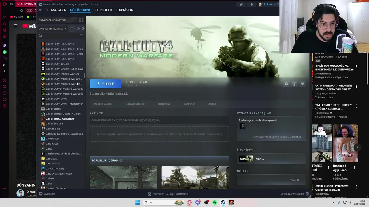
Task: Open Rehberler link
Action: tap(189, 104)
